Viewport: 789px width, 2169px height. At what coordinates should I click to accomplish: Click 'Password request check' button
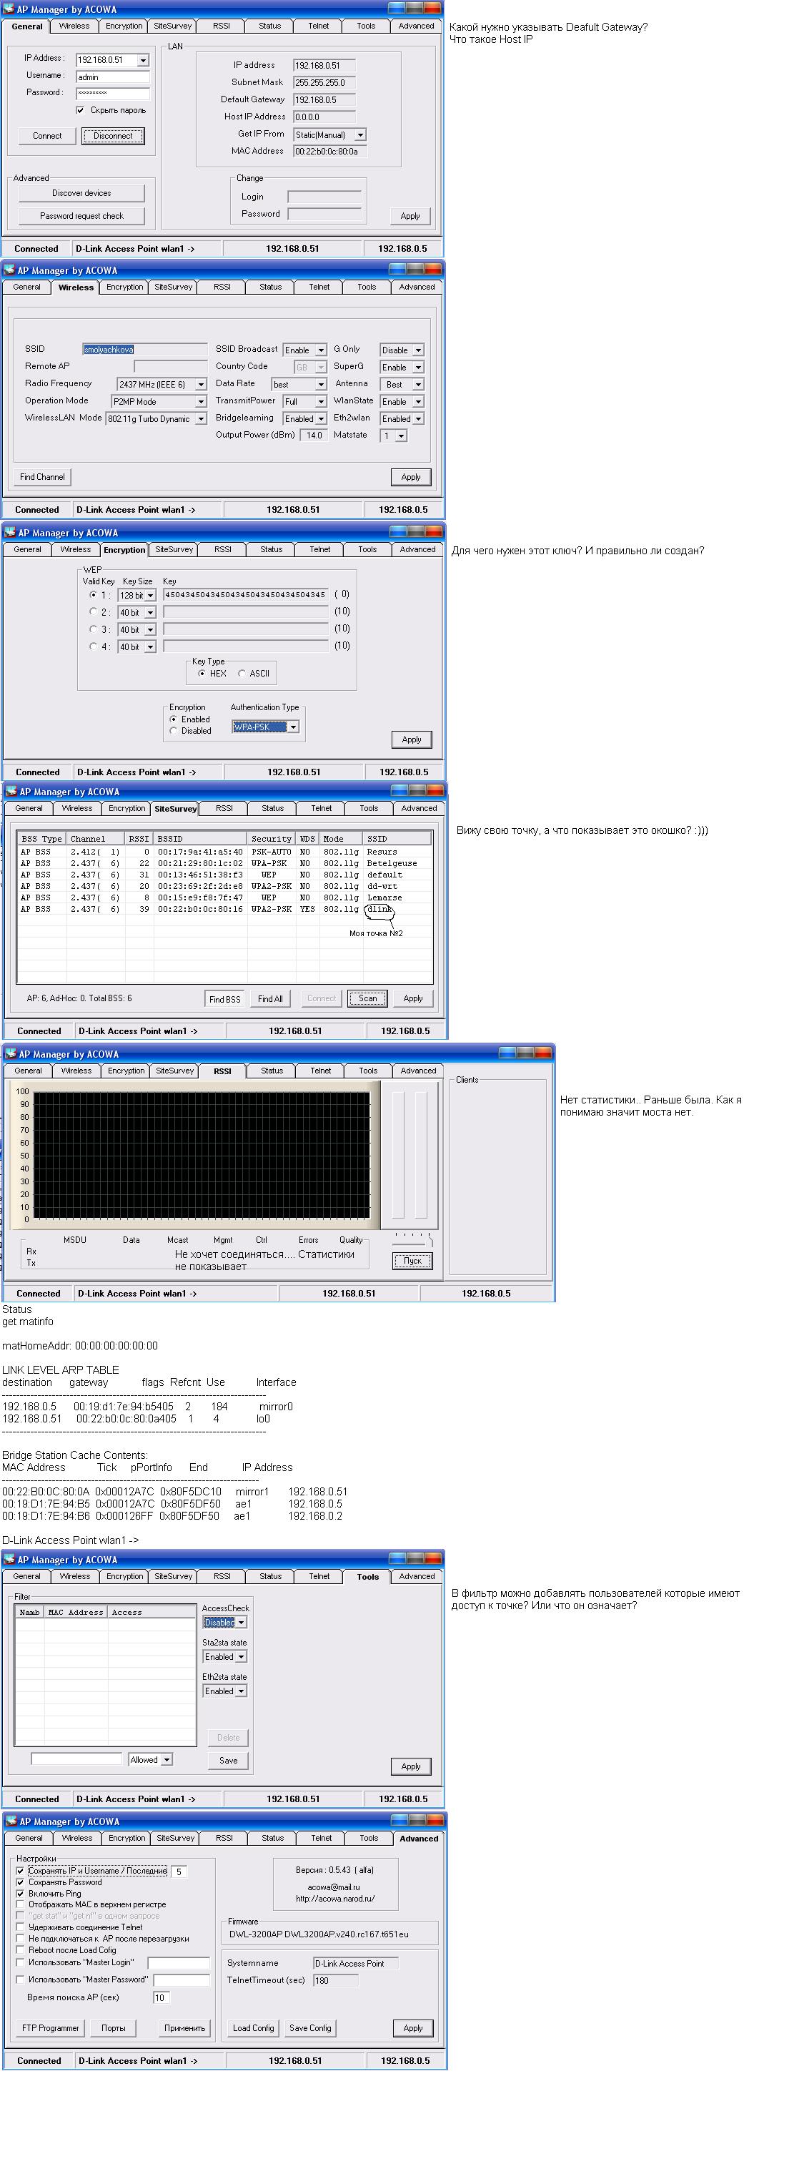[x=81, y=215]
